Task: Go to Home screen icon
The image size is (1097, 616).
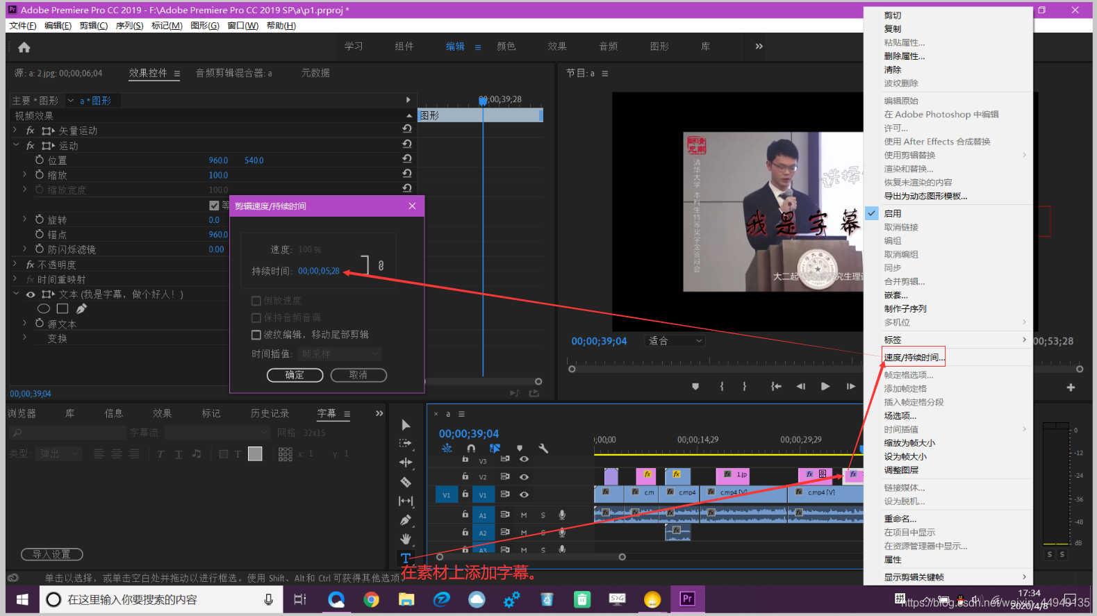Action: [24, 47]
